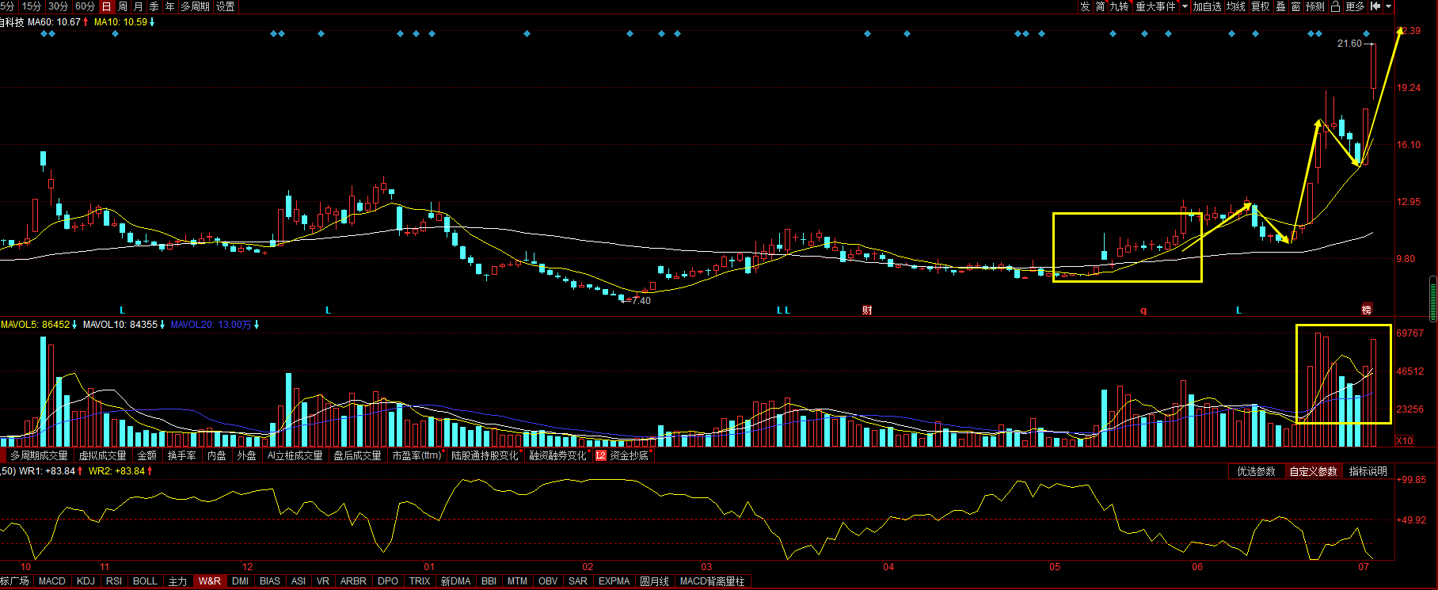
Task: Select the 年 yearly period
Action: (170, 6)
